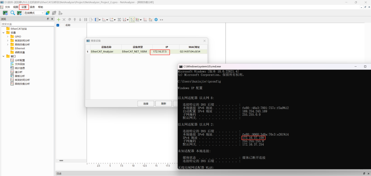This screenshot has width=371, height=176.
Task: Open 网络负载分析 item under 窗口 folder
Action: 20,84
